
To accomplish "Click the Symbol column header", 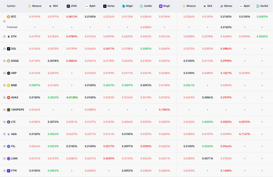I will point(11,6).
